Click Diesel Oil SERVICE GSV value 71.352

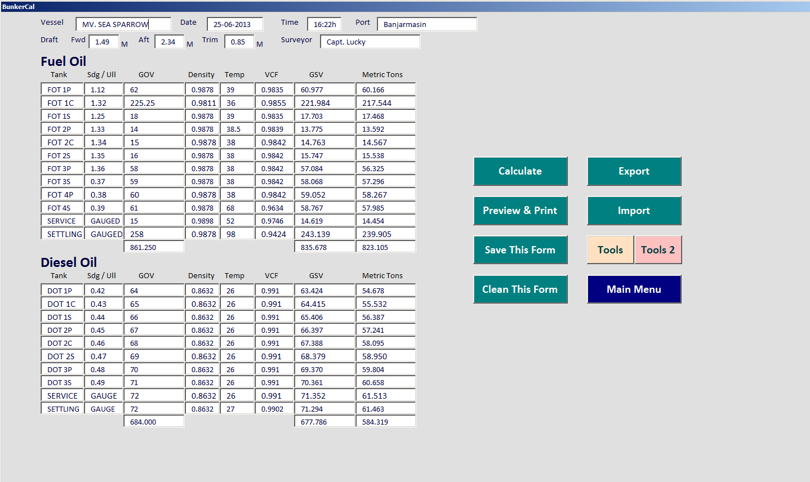(x=325, y=396)
